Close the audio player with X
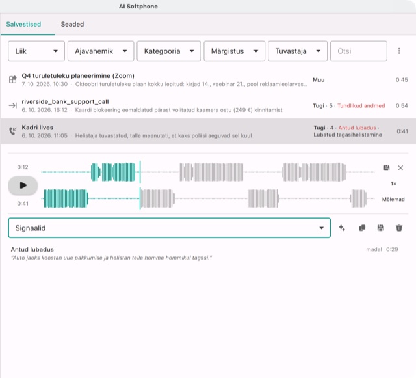This screenshot has width=416, height=378. pyautogui.click(x=400, y=168)
